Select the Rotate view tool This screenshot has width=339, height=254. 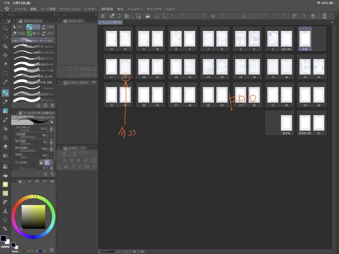[5, 37]
